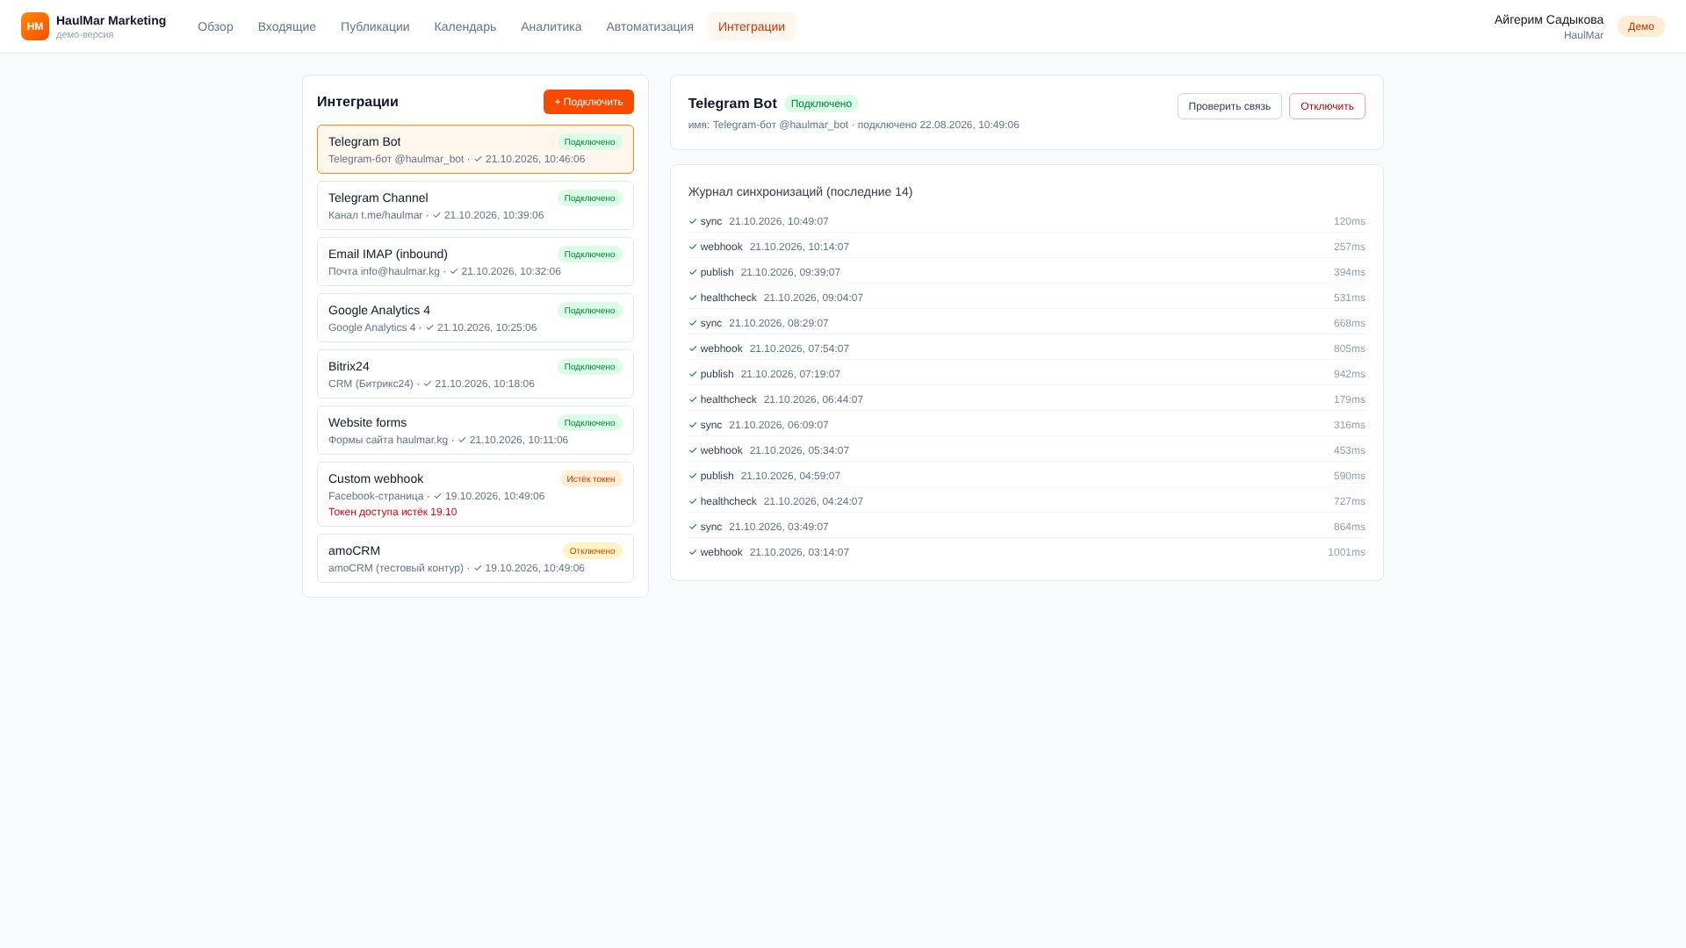
Task: Open user profile Айгерим Садыкова
Action: coord(1549,26)
